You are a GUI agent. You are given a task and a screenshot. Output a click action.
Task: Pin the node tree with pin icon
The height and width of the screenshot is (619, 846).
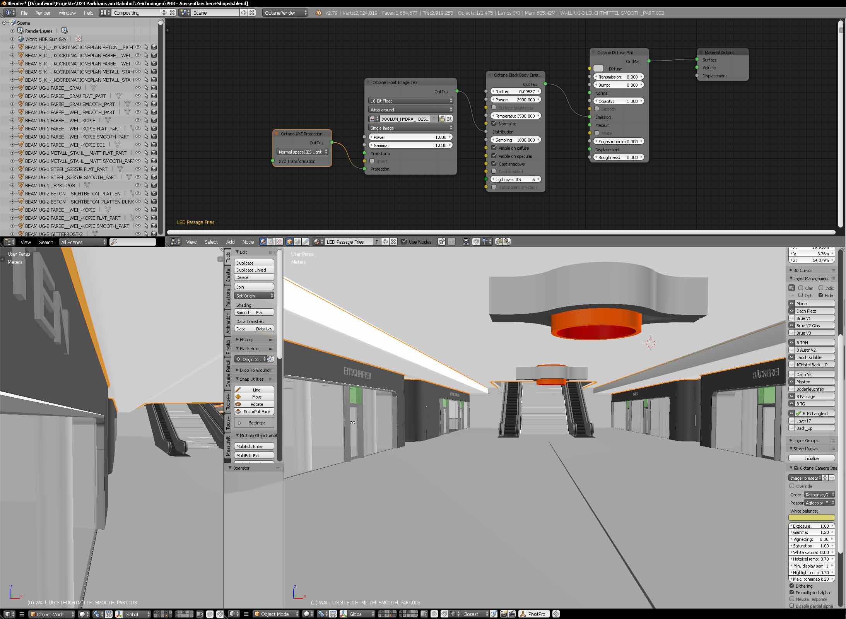click(x=441, y=242)
